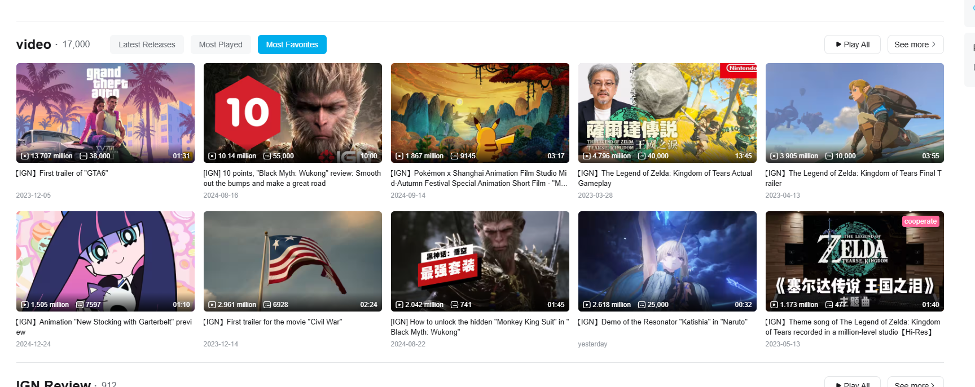Click the 1.505 million play icon
Screen dimensions: 975x387
(25, 305)
